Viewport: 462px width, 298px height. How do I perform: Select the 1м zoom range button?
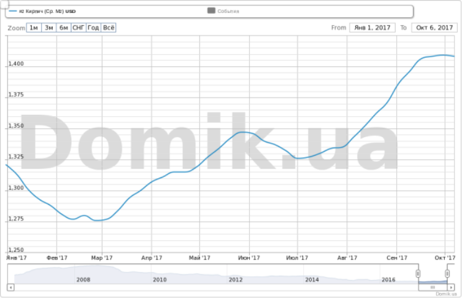34,28
